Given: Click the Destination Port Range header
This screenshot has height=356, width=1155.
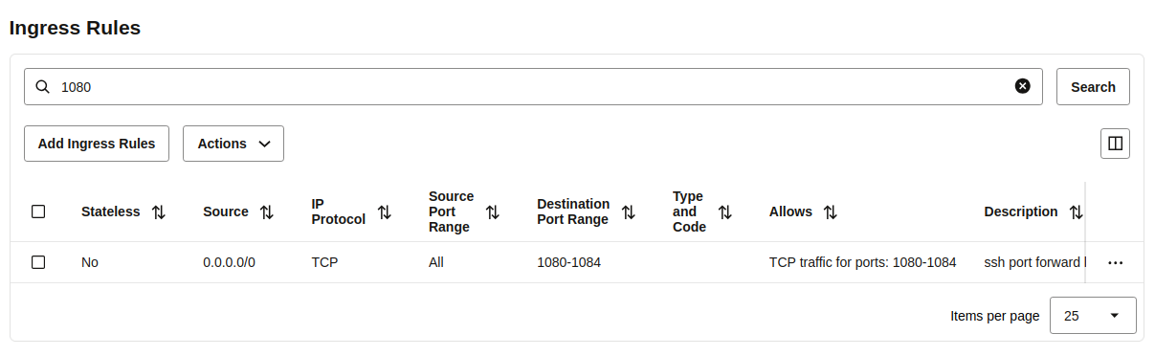Looking at the screenshot, I should click(573, 212).
